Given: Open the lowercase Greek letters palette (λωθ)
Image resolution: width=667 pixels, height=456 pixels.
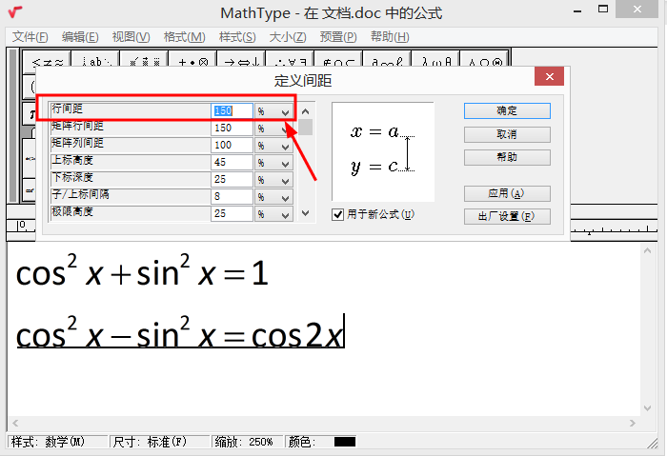Looking at the screenshot, I should [435, 59].
